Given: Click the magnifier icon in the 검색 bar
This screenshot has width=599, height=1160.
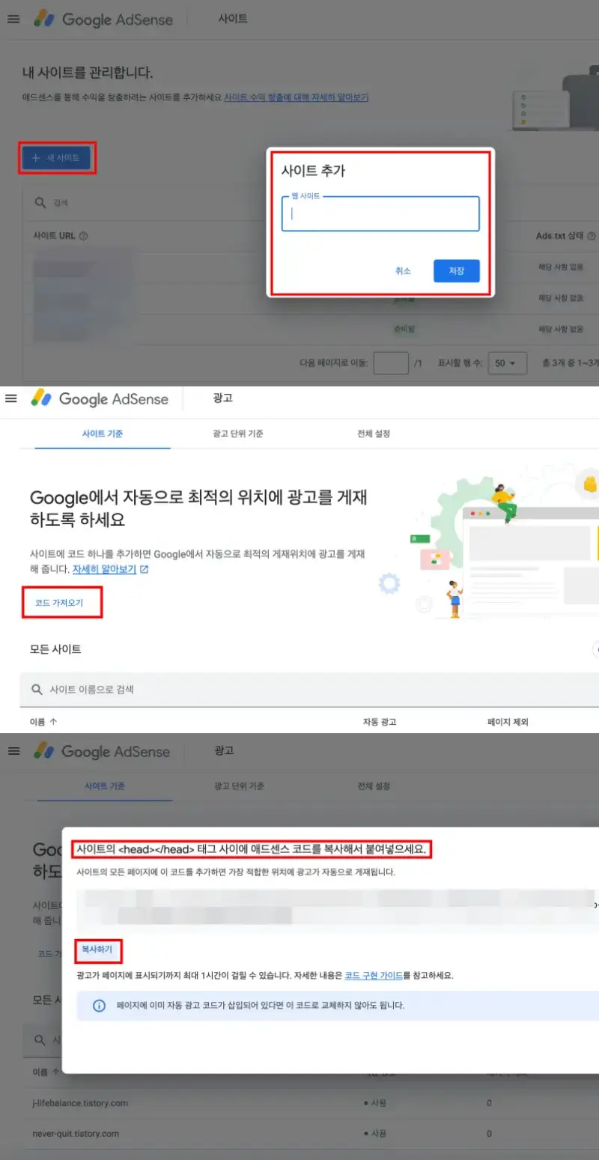Looking at the screenshot, I should 40,203.
